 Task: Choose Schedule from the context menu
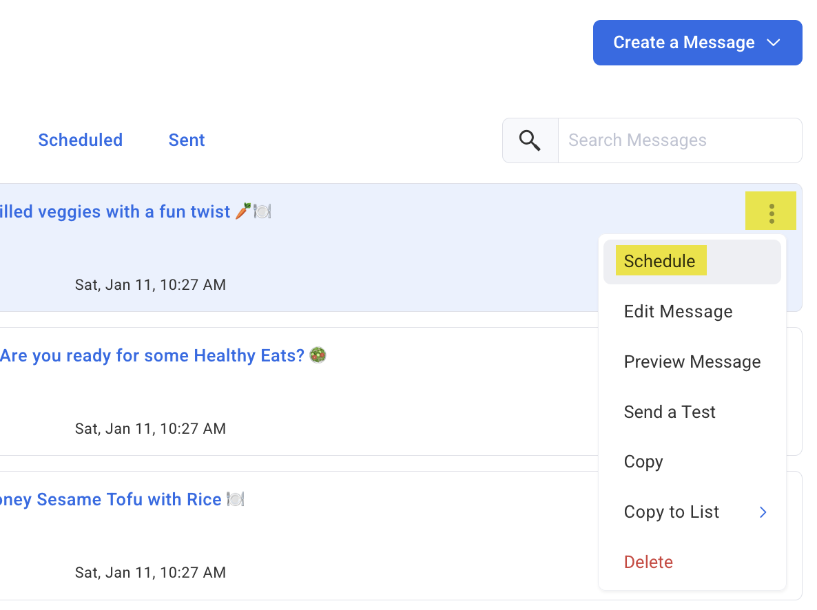(x=659, y=261)
